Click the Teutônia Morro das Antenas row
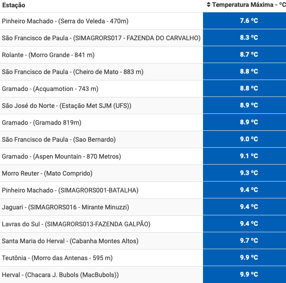This screenshot has height=283, width=286. point(57,258)
